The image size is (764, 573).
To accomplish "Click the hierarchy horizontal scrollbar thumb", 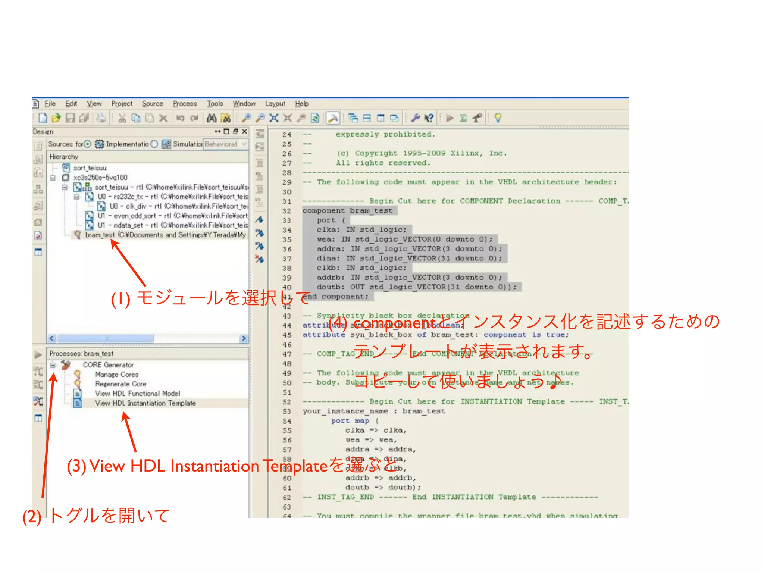I will pyautogui.click(x=106, y=338).
